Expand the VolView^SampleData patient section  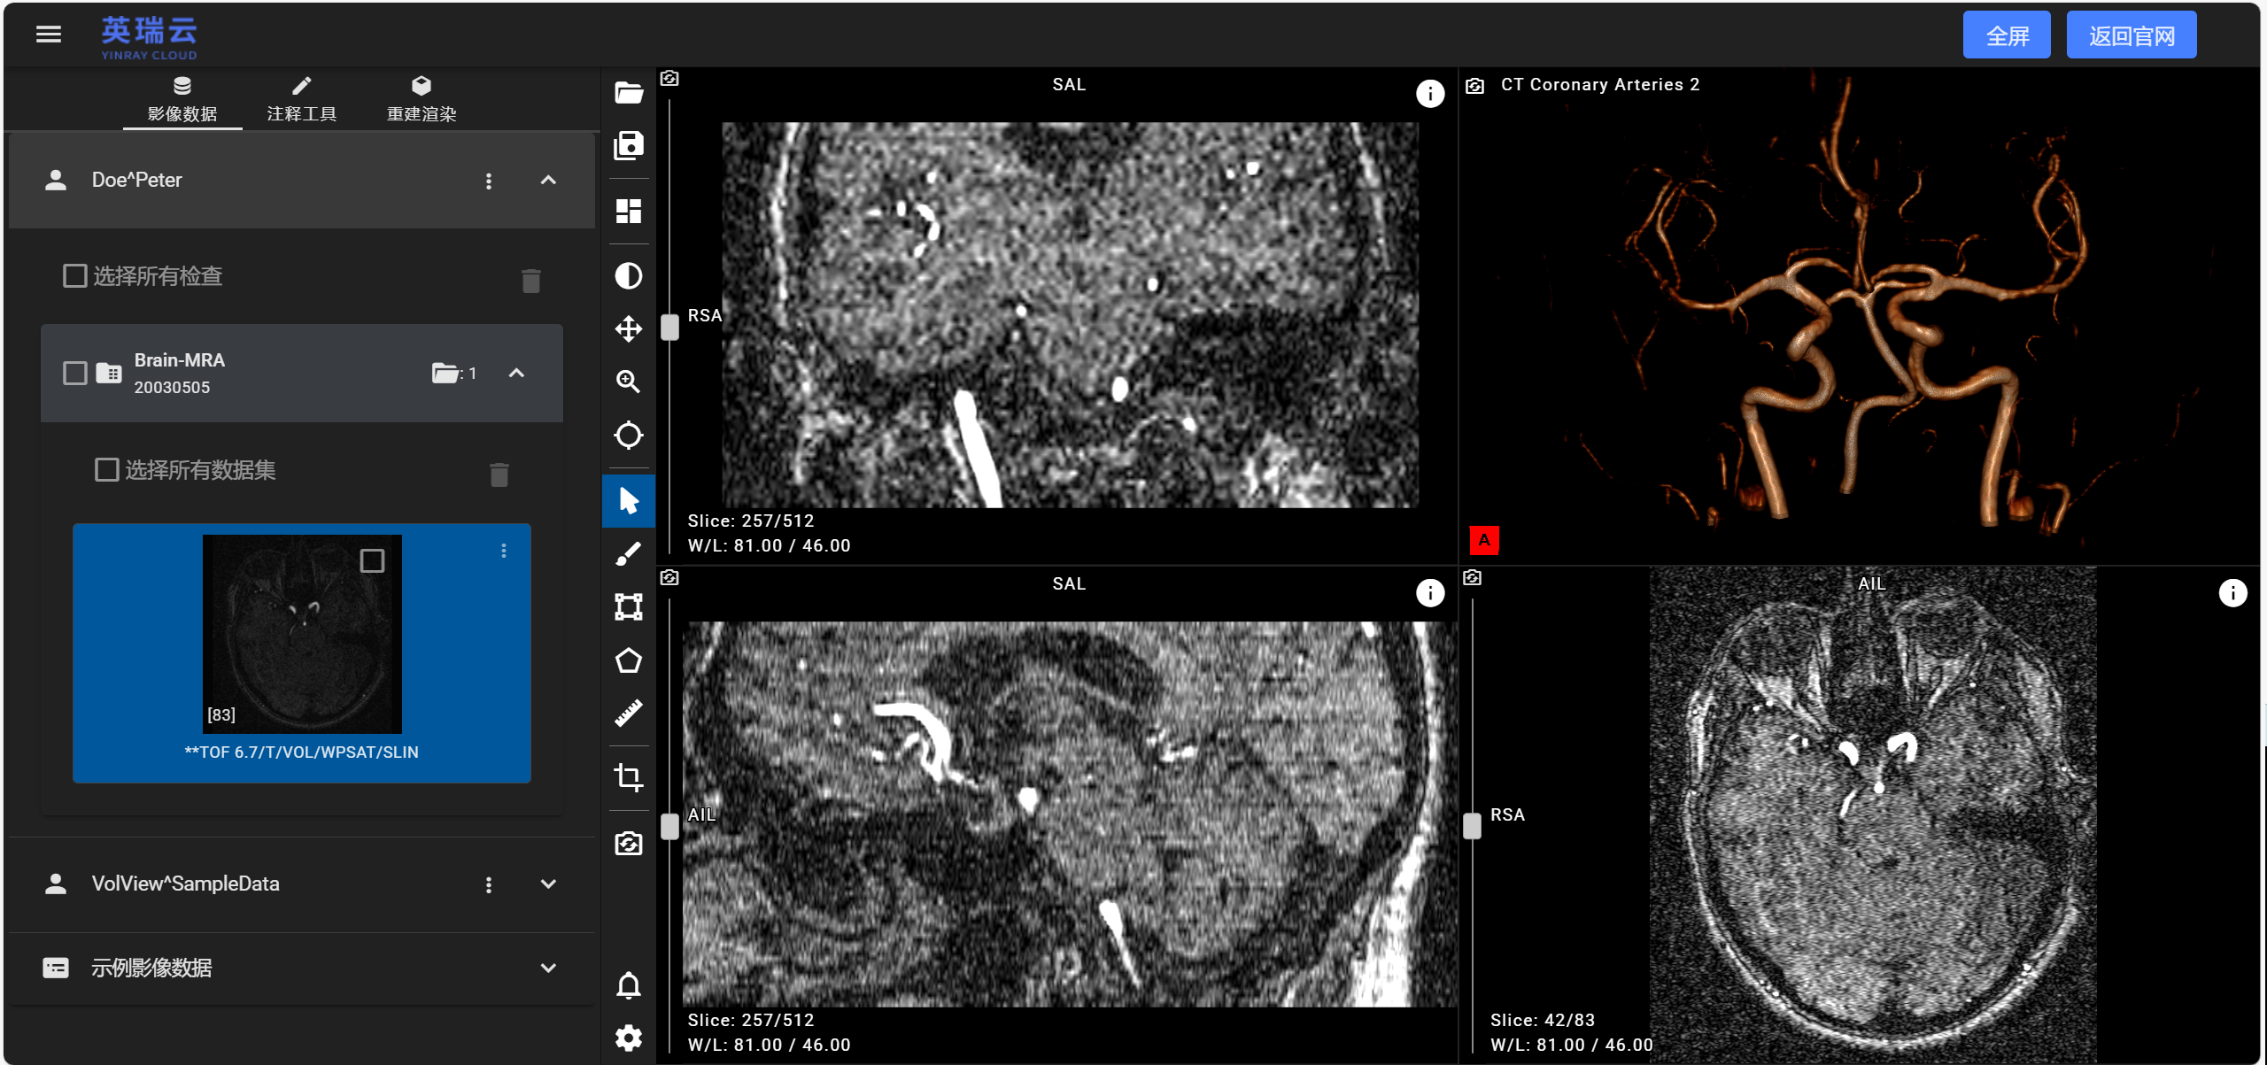[548, 884]
